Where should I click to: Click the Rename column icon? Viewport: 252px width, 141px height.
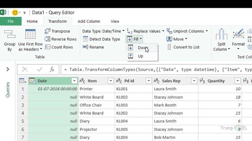[85, 47]
